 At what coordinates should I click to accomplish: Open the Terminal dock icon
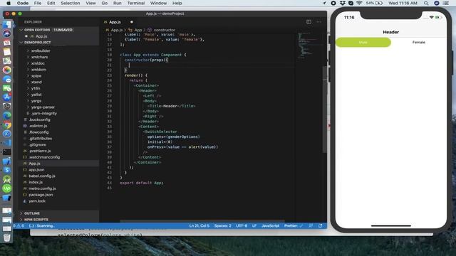[x=6, y=151]
